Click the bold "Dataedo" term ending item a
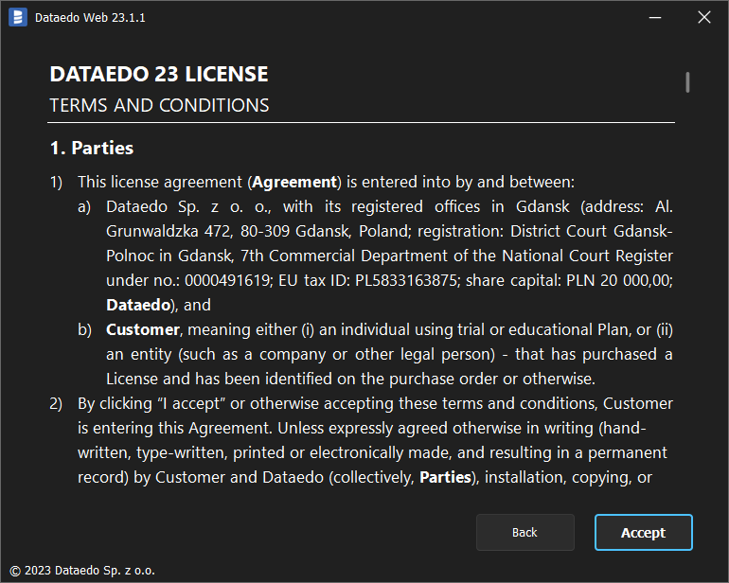The height and width of the screenshot is (583, 729). [x=140, y=305]
